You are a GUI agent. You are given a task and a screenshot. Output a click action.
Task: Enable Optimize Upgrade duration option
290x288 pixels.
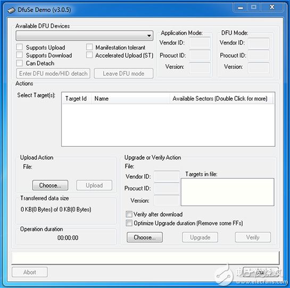(129, 223)
